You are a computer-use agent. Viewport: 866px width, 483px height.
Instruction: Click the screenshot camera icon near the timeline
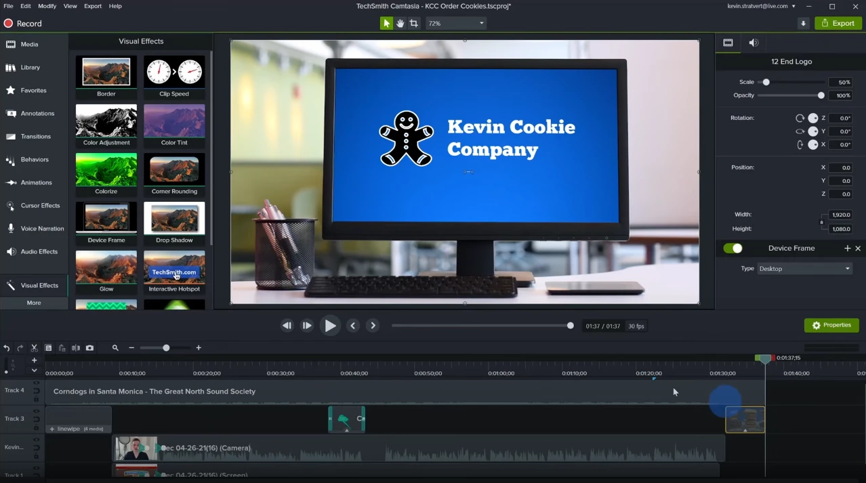(89, 348)
